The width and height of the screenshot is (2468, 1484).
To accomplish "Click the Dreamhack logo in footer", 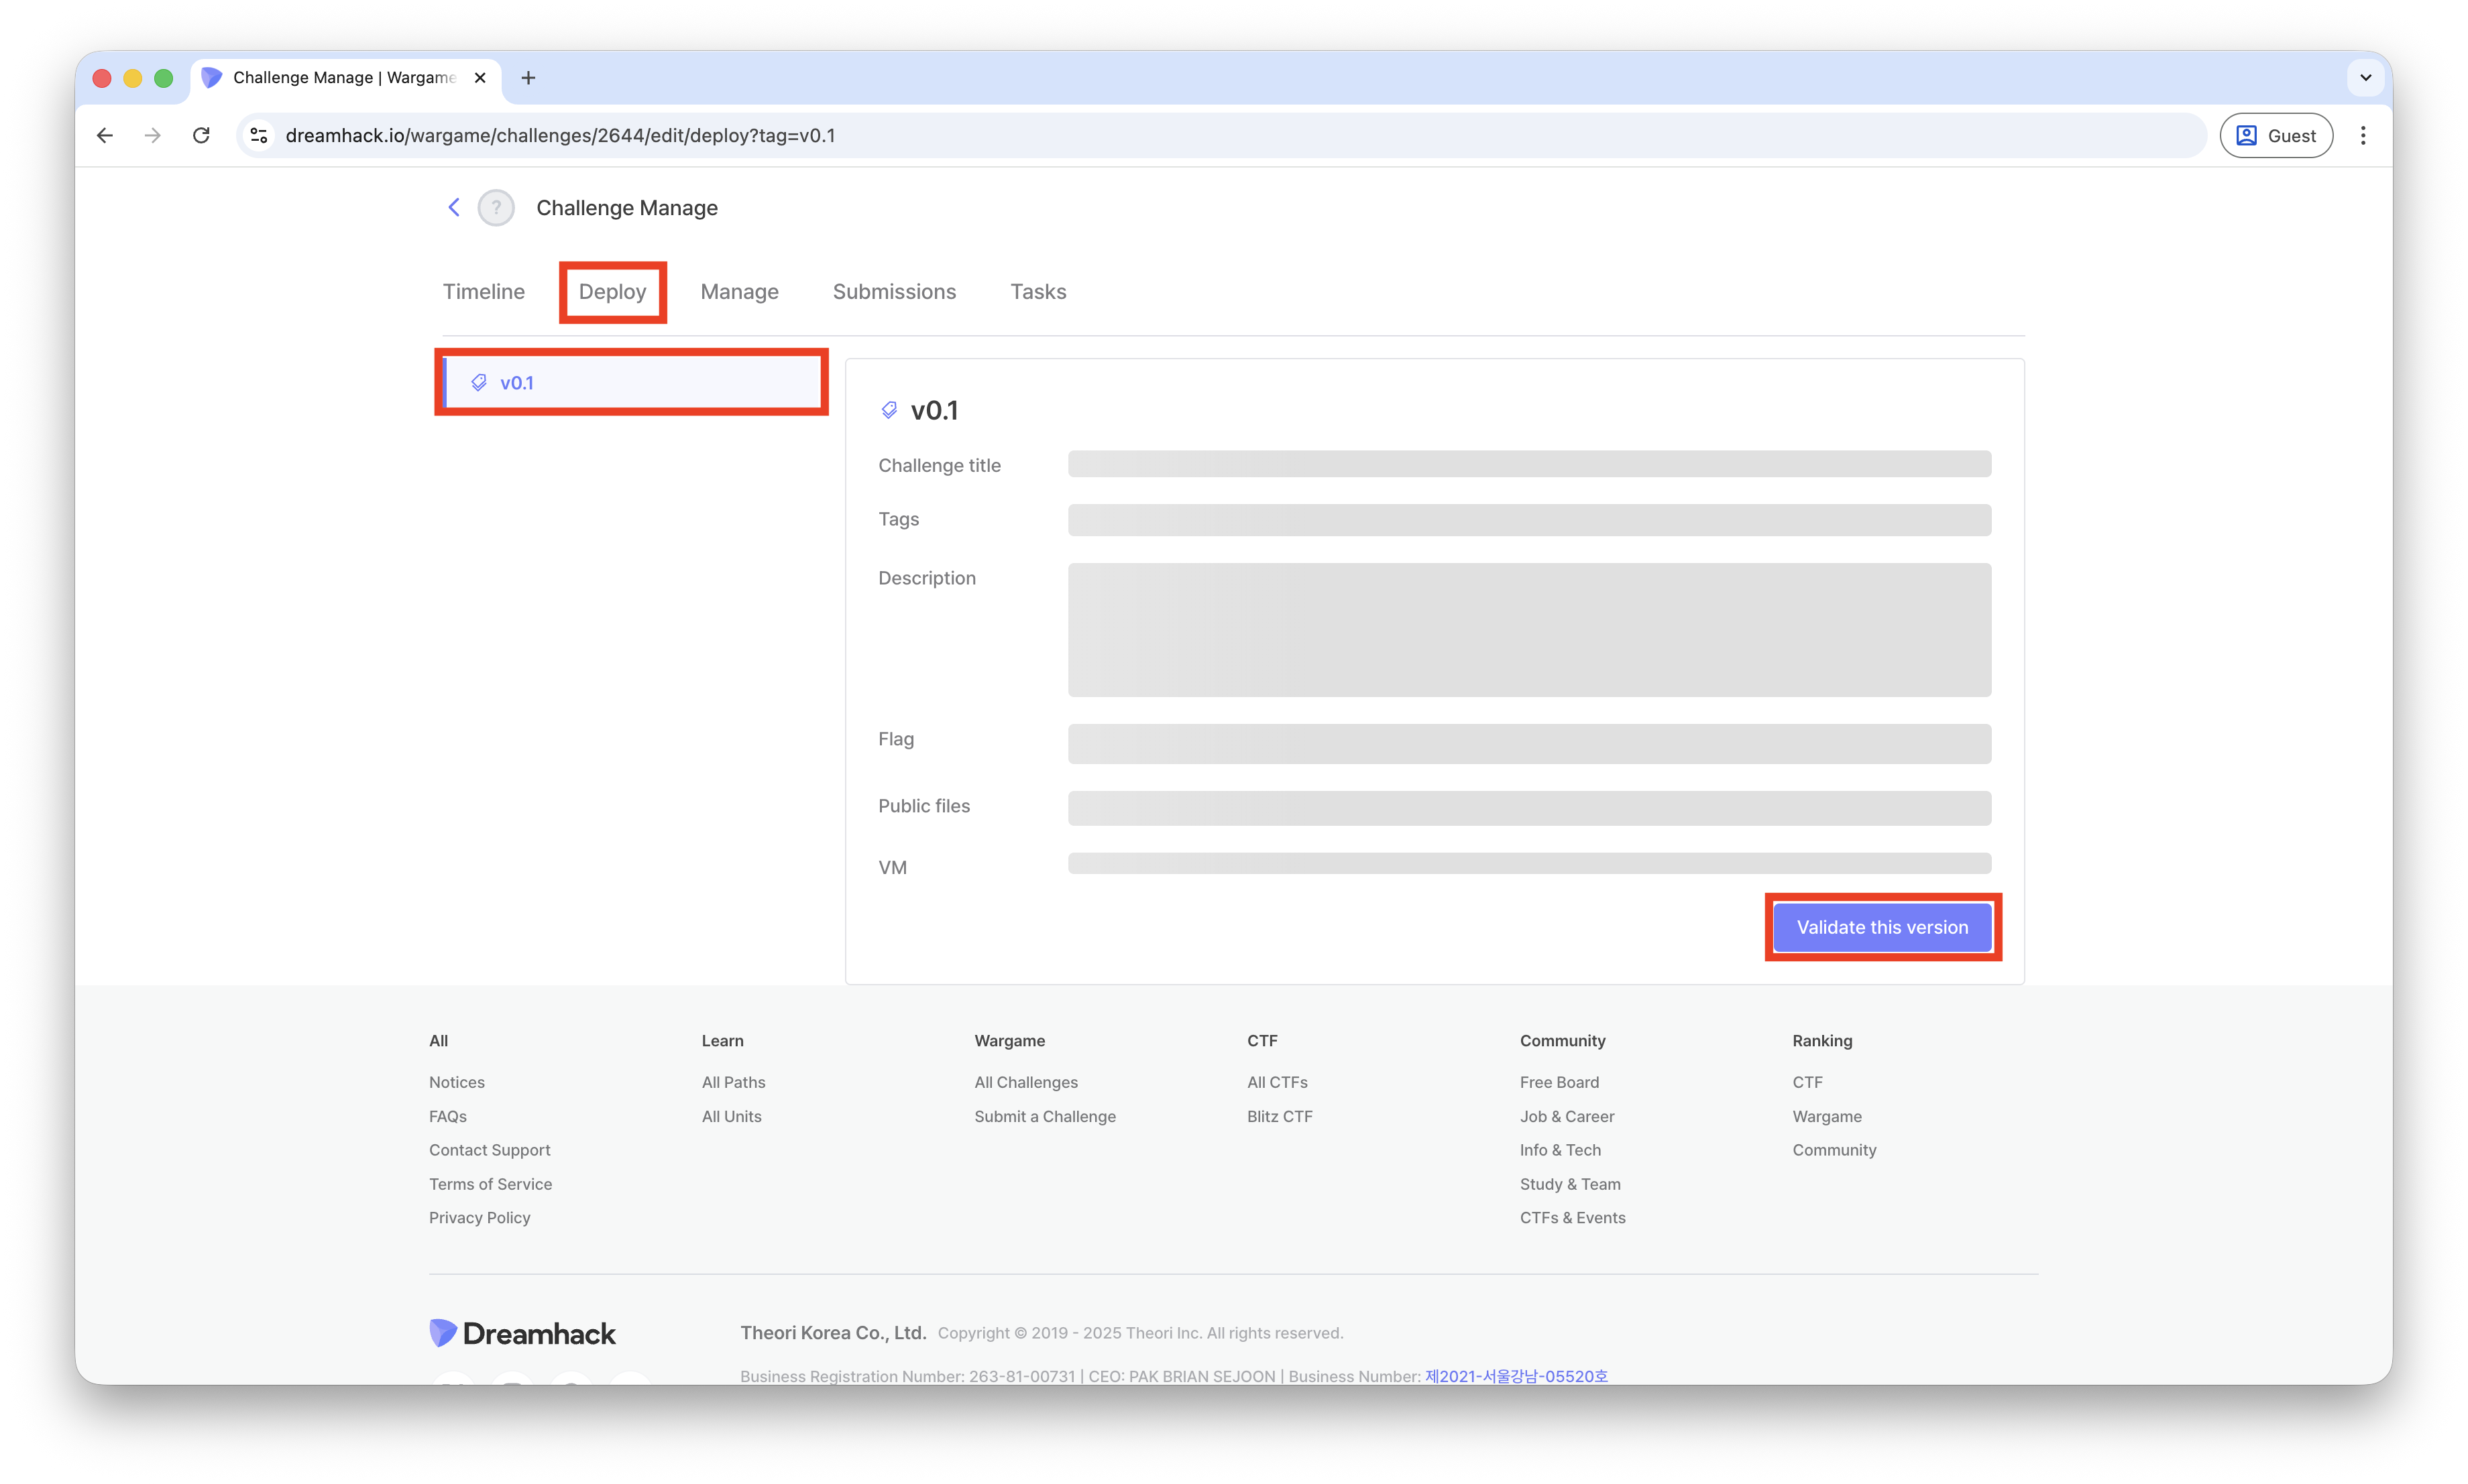I will click(x=522, y=1333).
